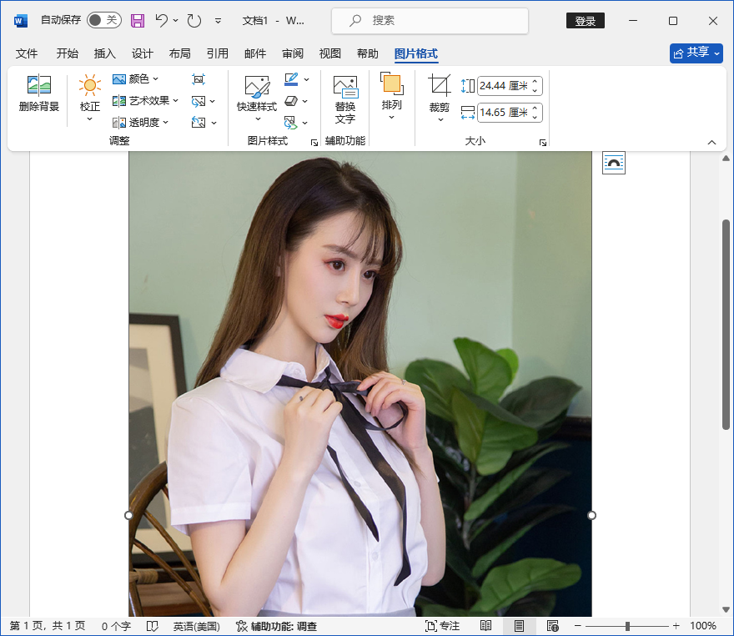Click the 共享 share button
The height and width of the screenshot is (636, 734).
(695, 53)
